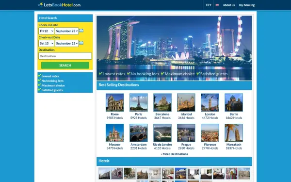This screenshot has height=182, width=291.
Task: Click the Prague destination thumbnail
Action: [186, 133]
